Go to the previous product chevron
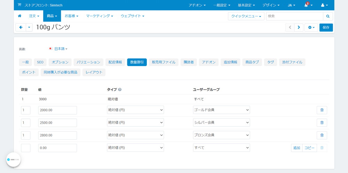The width and height of the screenshot is (348, 173). click(290, 27)
